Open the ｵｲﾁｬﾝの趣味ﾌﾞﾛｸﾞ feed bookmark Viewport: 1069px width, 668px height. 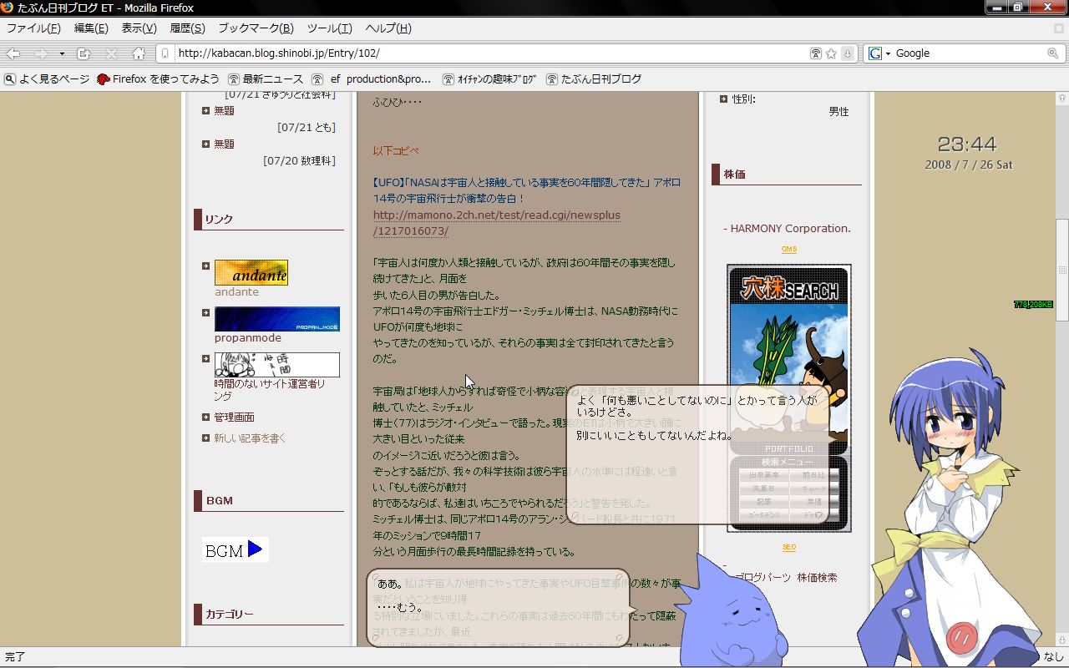tap(490, 79)
